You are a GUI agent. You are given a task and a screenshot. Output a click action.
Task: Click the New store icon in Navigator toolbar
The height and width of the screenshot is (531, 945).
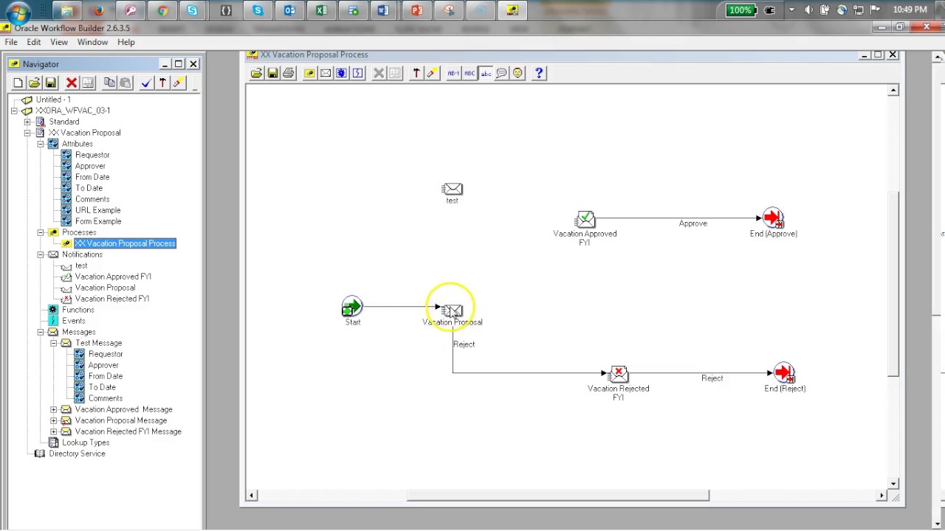pyautogui.click(x=18, y=83)
